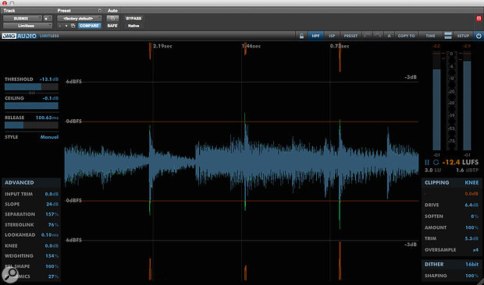Click the REL SHAPE 100% value
484x285 pixels.
[x=52, y=266]
